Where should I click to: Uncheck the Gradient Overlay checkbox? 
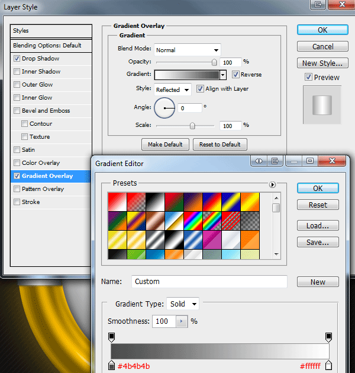[17, 176]
